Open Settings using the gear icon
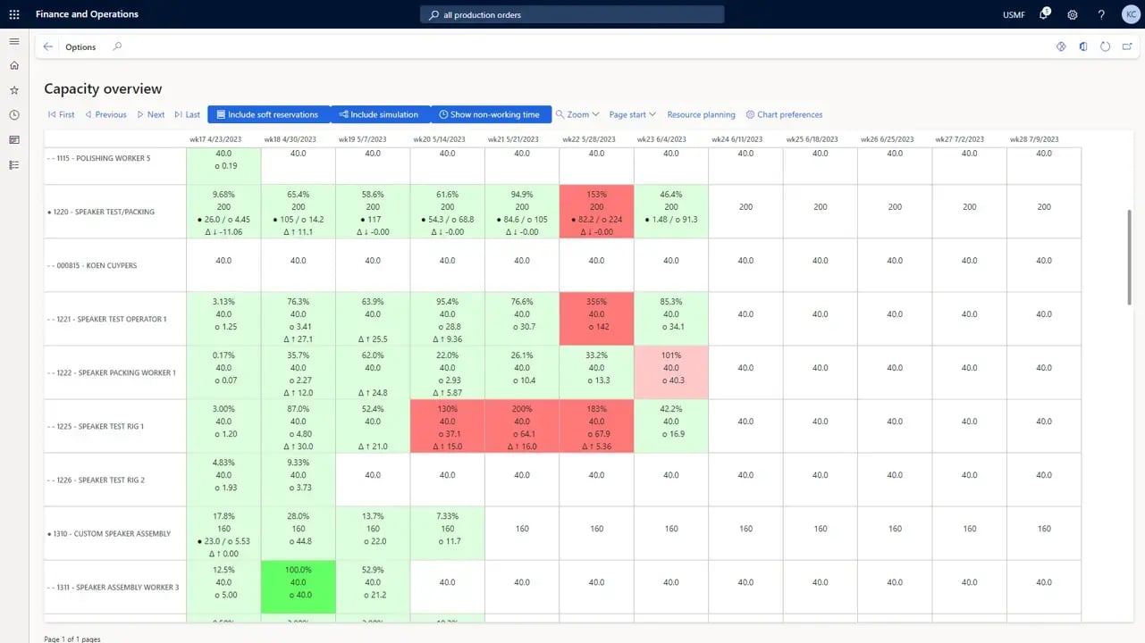Screen dimensions: 1145x643 click(x=1072, y=14)
